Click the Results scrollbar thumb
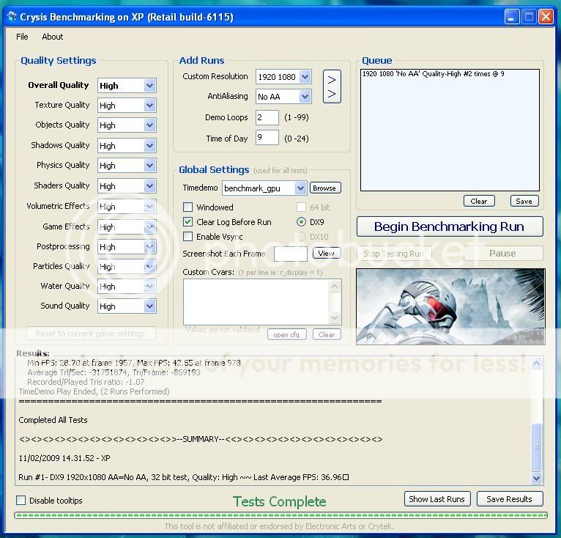Viewport: 561px width, 538px height. point(536,447)
